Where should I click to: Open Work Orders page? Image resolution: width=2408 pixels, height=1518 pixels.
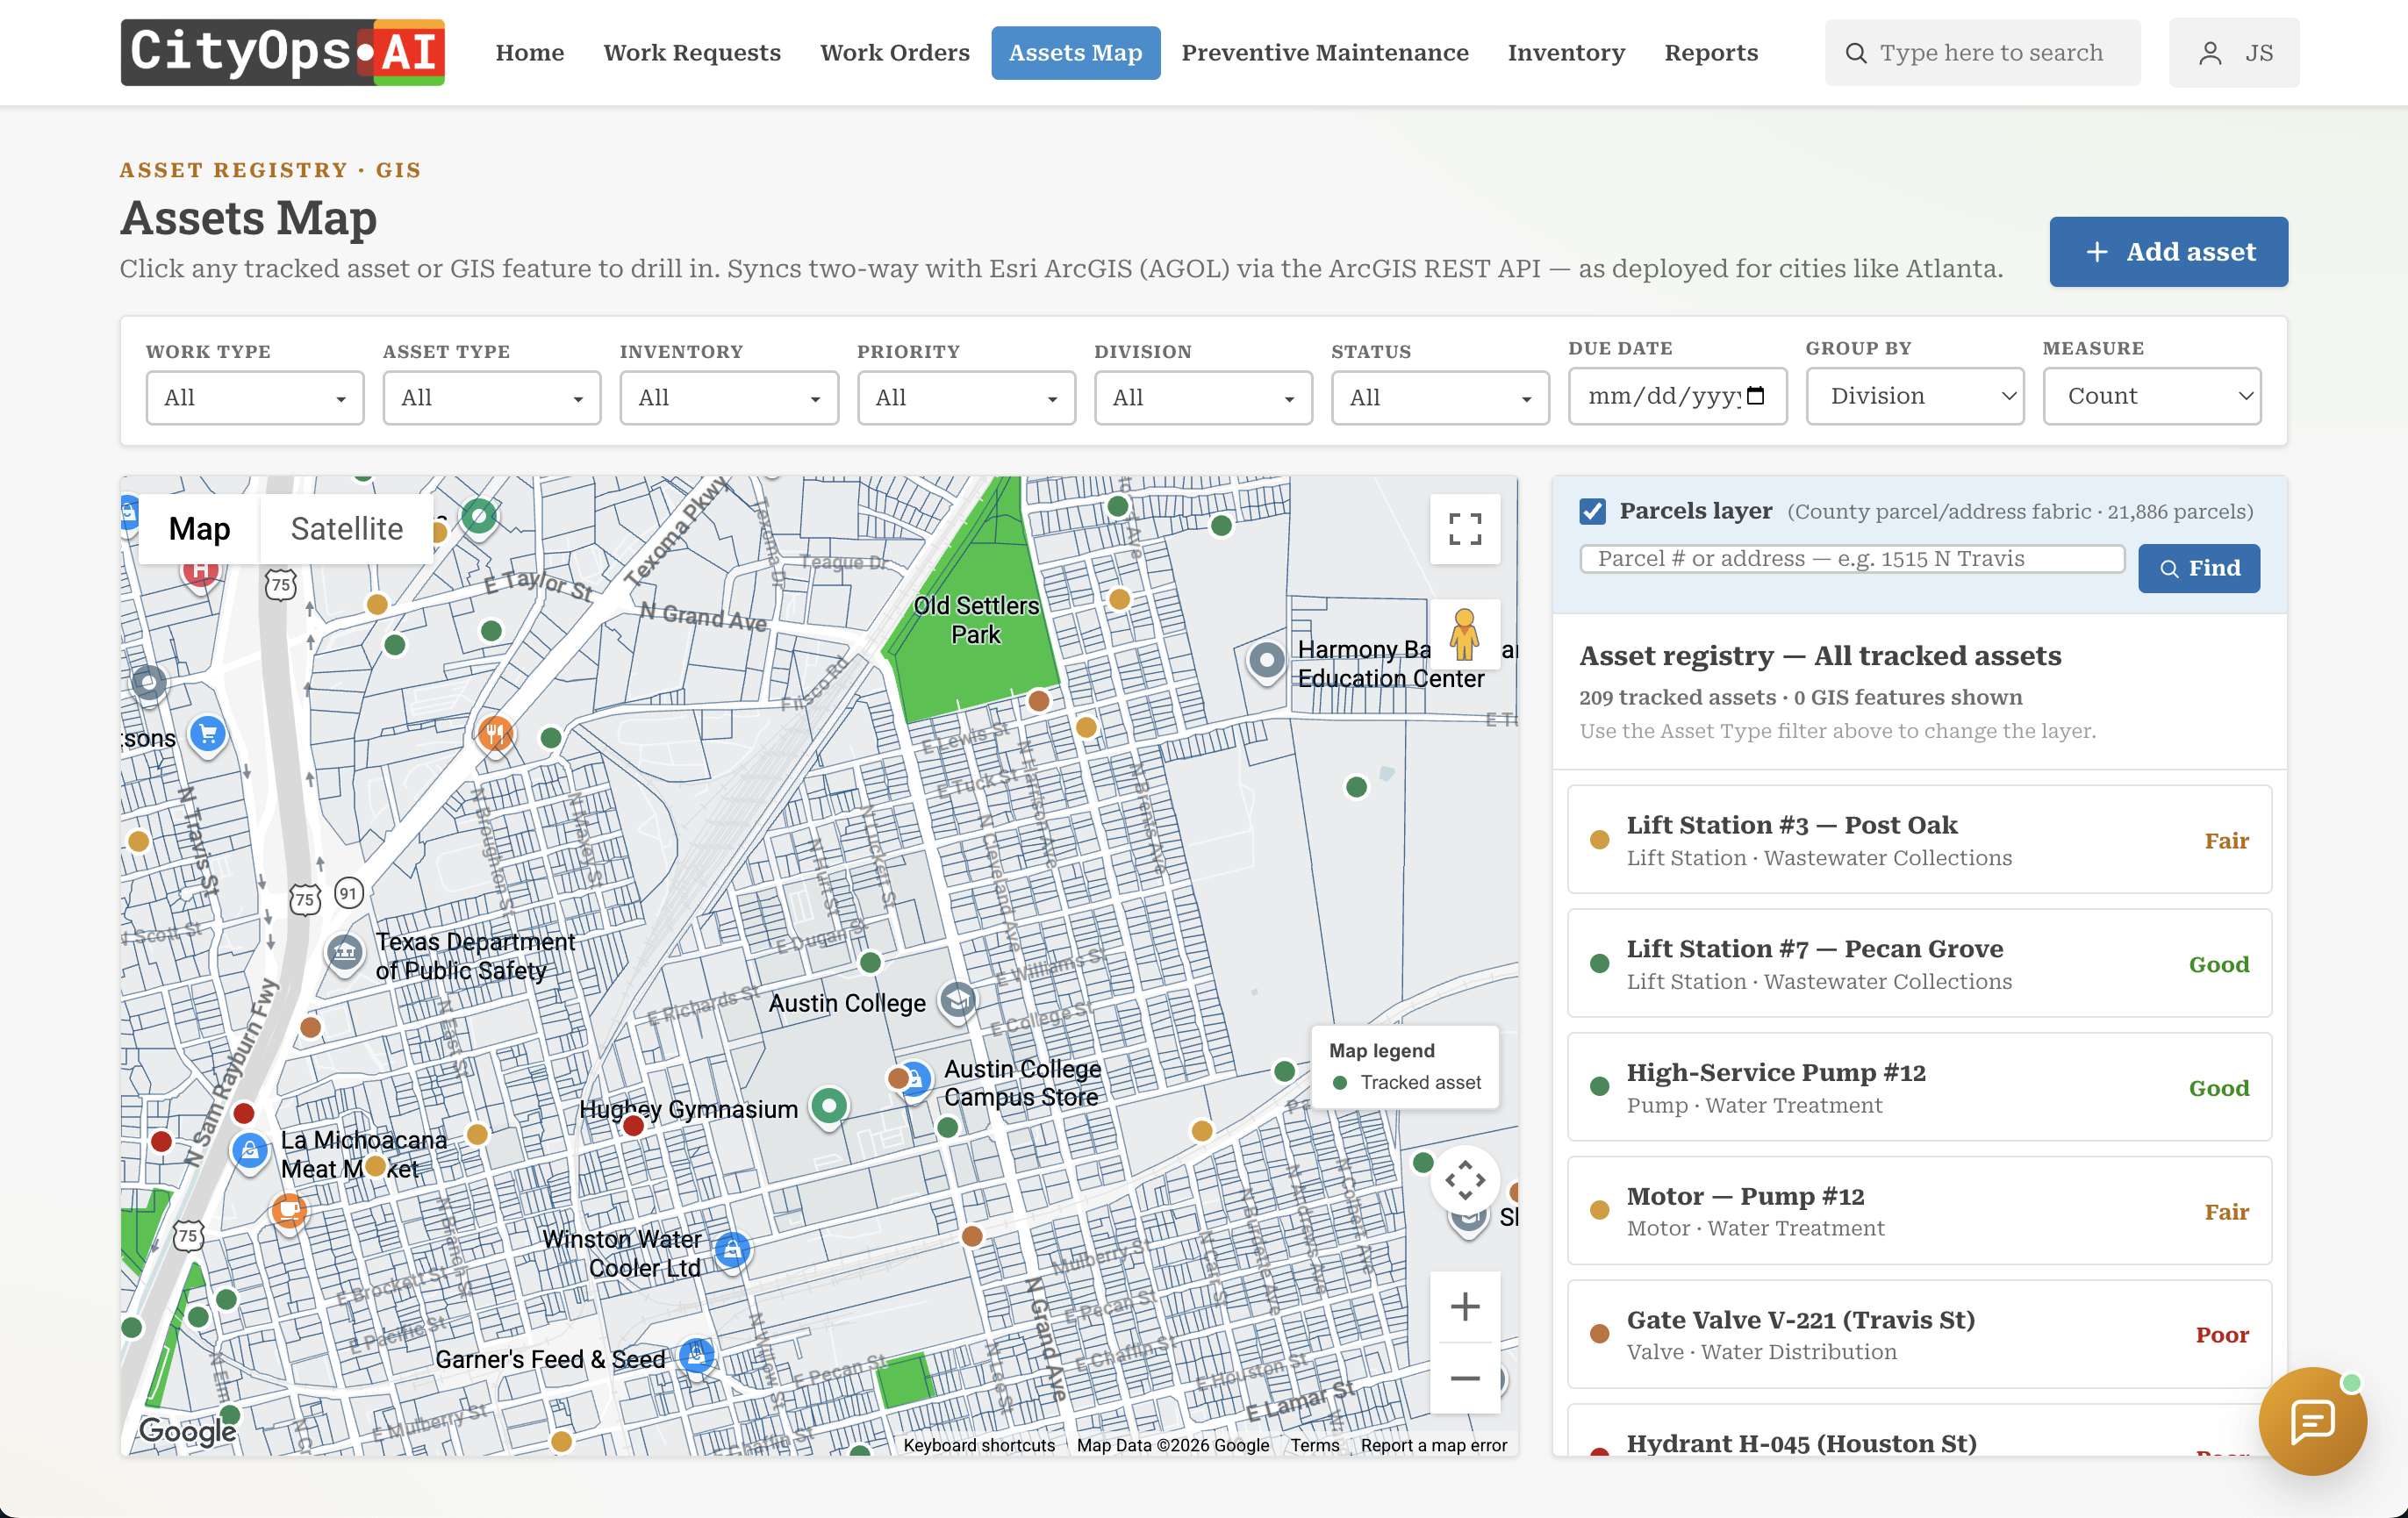[x=895, y=53]
